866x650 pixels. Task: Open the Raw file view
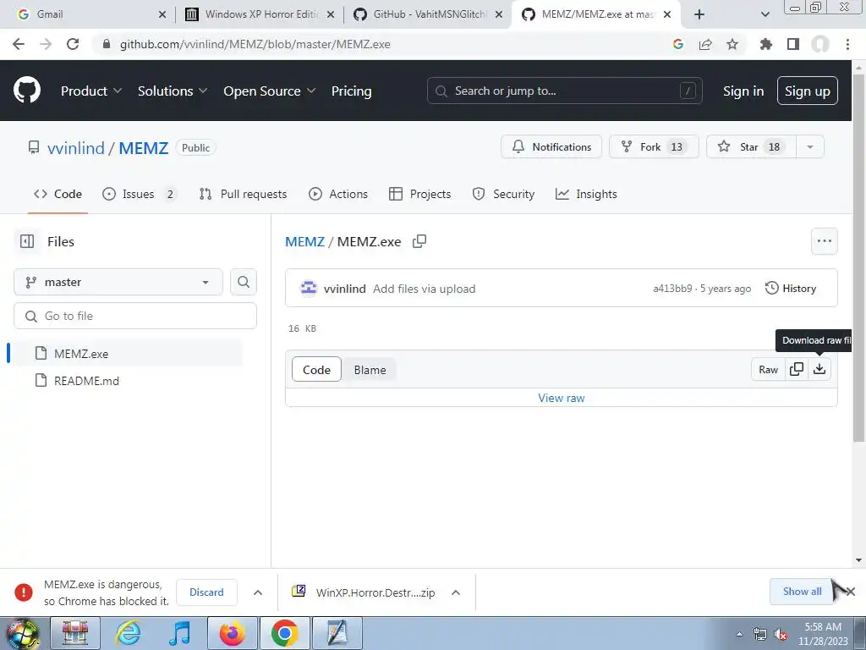click(768, 369)
